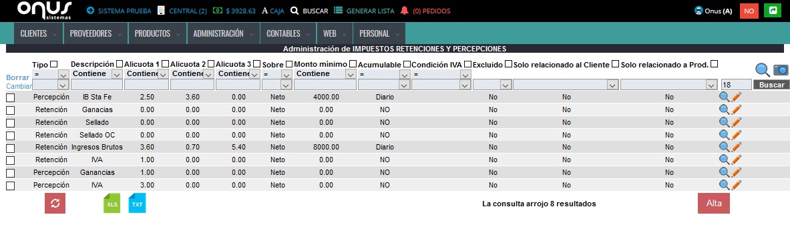Open GENERAR LISTA in top bar

click(x=364, y=11)
